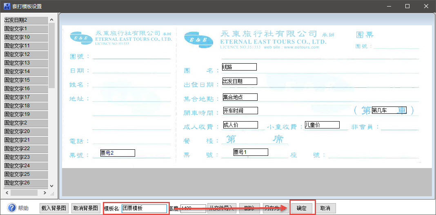Confirm with the 确定 button

click(x=302, y=208)
